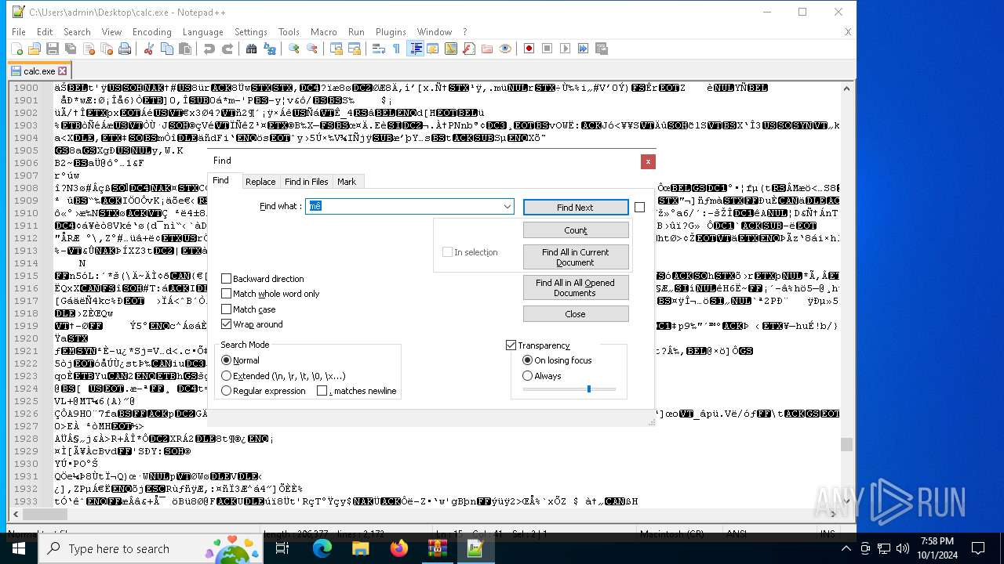Close calc.exe tab with its X
The height and width of the screenshot is (564, 1004).
pos(63,71)
